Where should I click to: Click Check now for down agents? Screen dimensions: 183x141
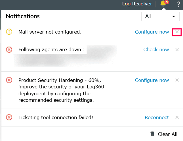[156, 49]
